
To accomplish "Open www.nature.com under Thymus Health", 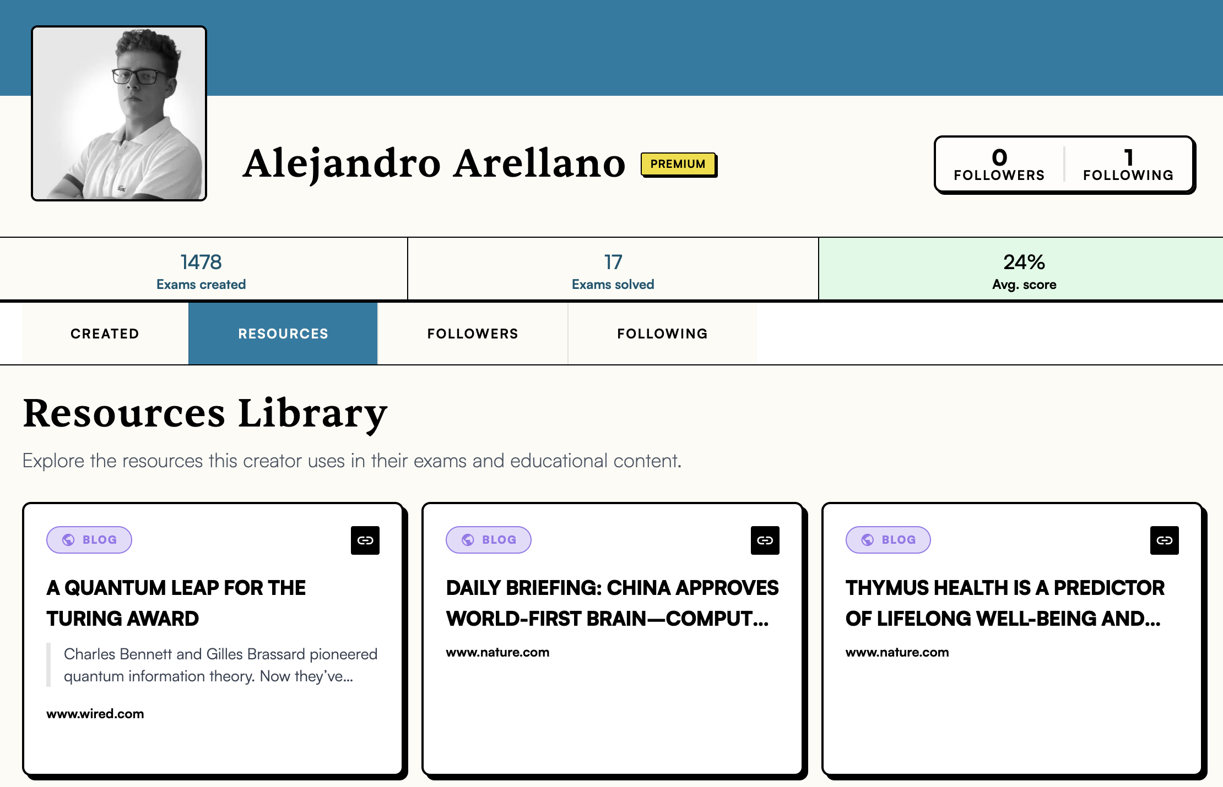I will pos(897,652).
